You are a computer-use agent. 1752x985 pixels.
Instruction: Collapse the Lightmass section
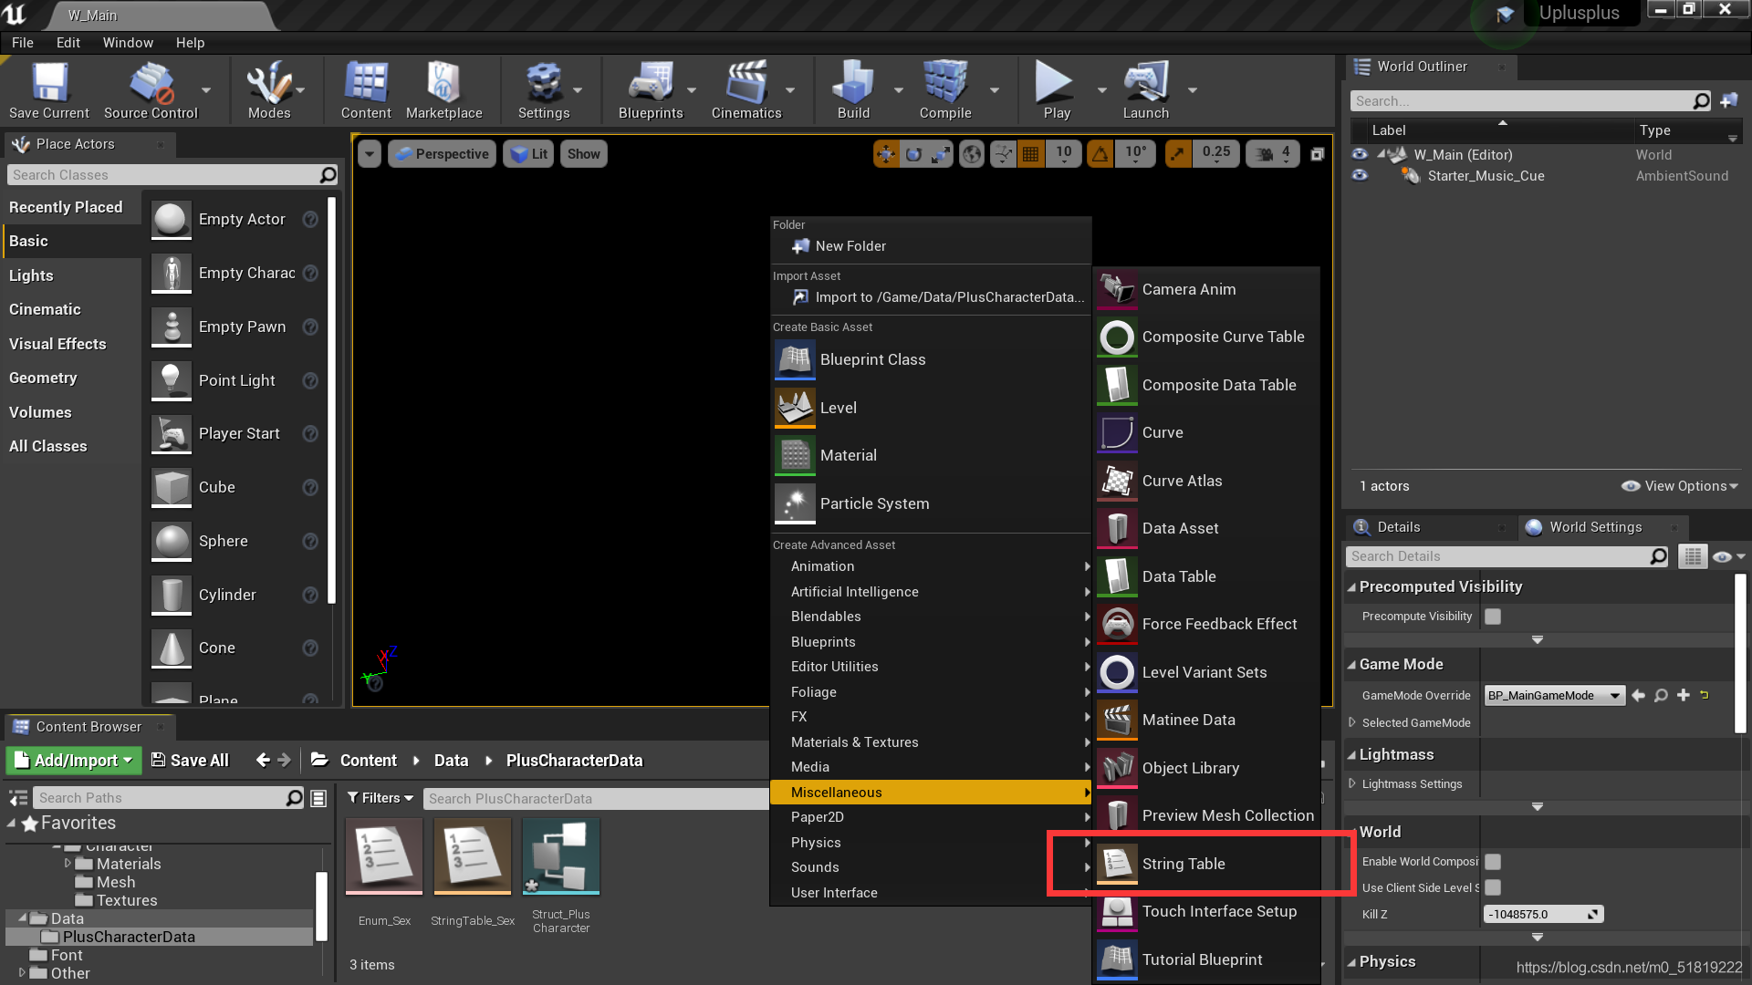click(1352, 755)
